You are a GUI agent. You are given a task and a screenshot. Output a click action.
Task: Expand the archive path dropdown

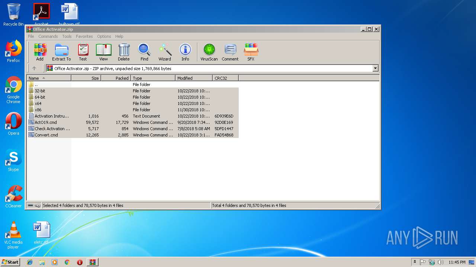pyautogui.click(x=375, y=68)
